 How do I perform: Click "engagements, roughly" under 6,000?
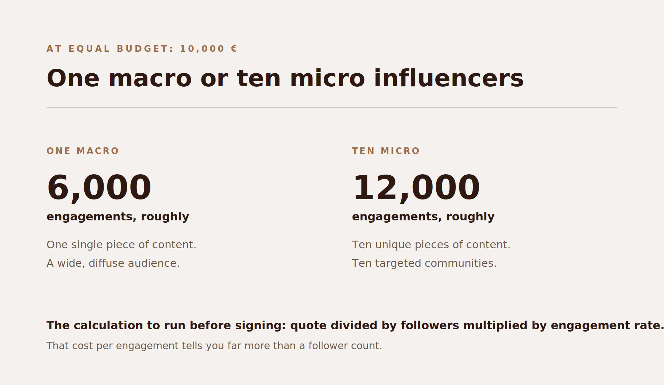[118, 217]
